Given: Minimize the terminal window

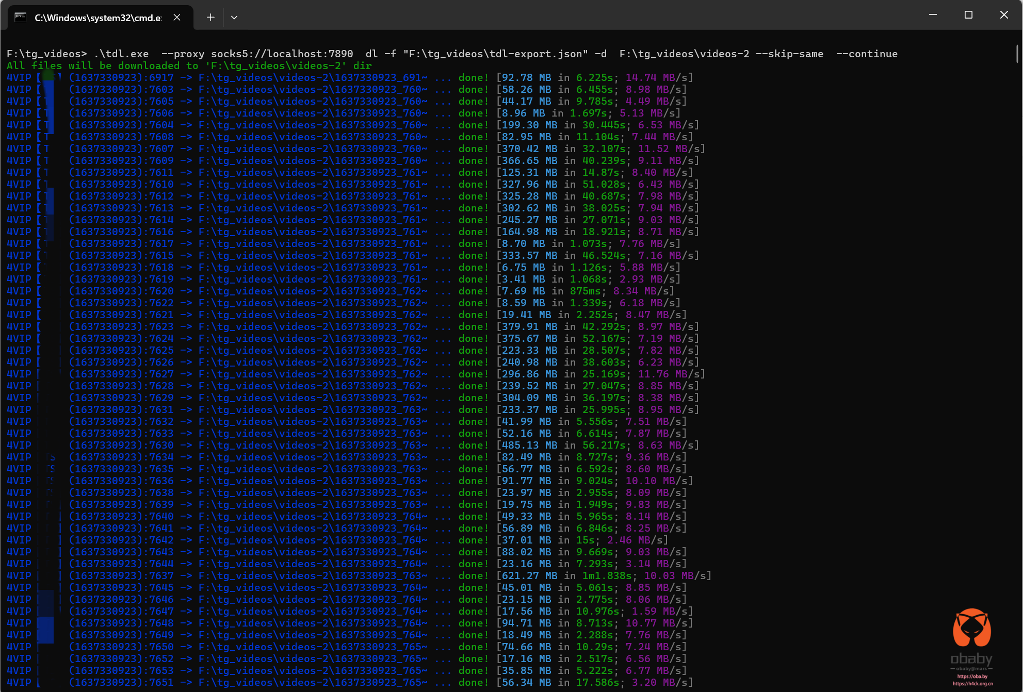Looking at the screenshot, I should [x=933, y=15].
